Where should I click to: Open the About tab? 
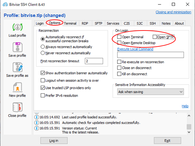[x=179, y=23]
